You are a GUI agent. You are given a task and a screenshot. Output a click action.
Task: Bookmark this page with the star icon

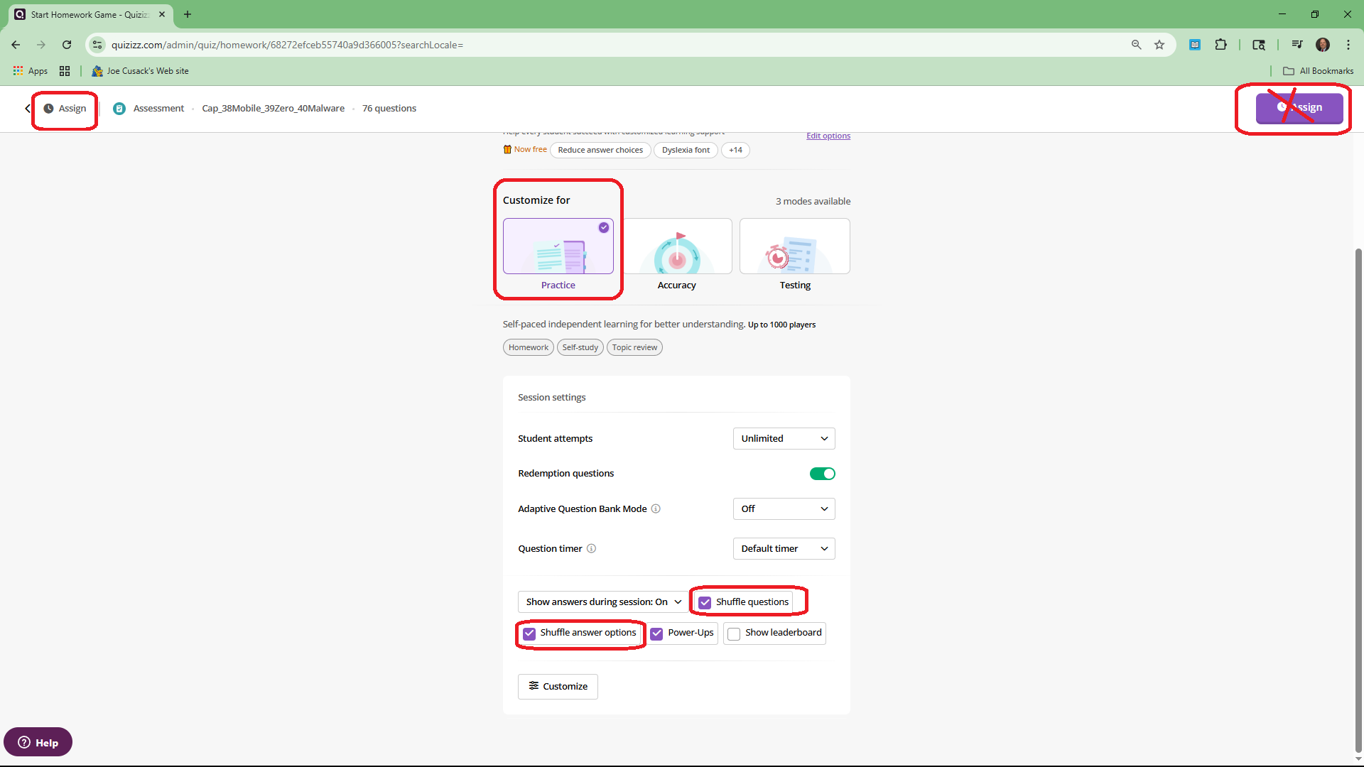[x=1159, y=45]
